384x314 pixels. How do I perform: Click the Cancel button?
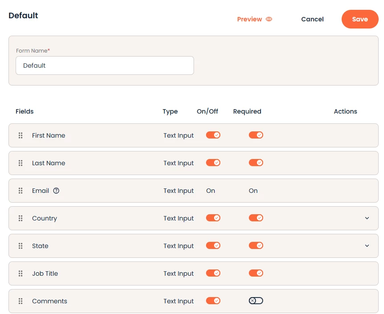click(x=312, y=19)
